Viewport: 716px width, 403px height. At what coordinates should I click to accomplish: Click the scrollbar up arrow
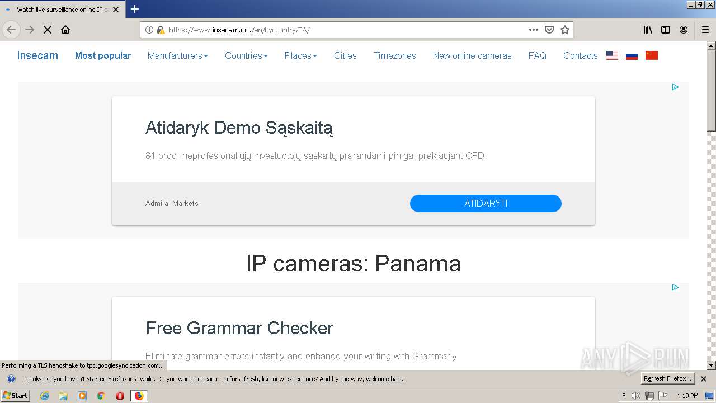712,46
